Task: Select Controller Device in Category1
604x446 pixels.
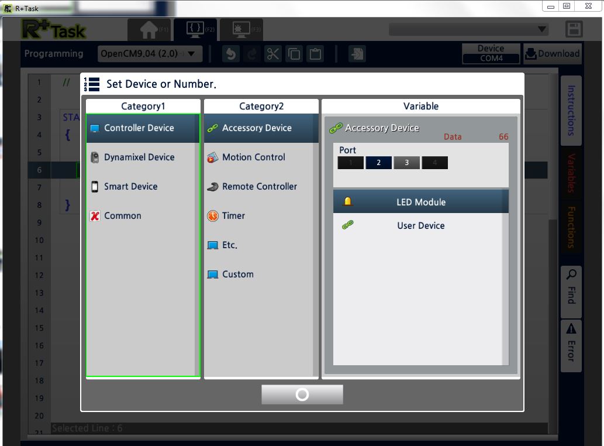Action: (143, 128)
